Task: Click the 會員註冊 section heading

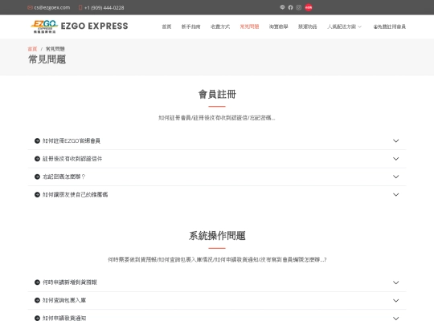Action: pos(217,94)
